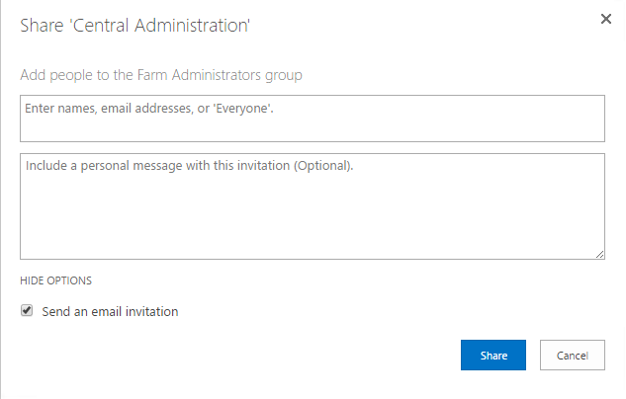Click the names and email addresses field
The height and width of the screenshot is (399, 626).
312,118
